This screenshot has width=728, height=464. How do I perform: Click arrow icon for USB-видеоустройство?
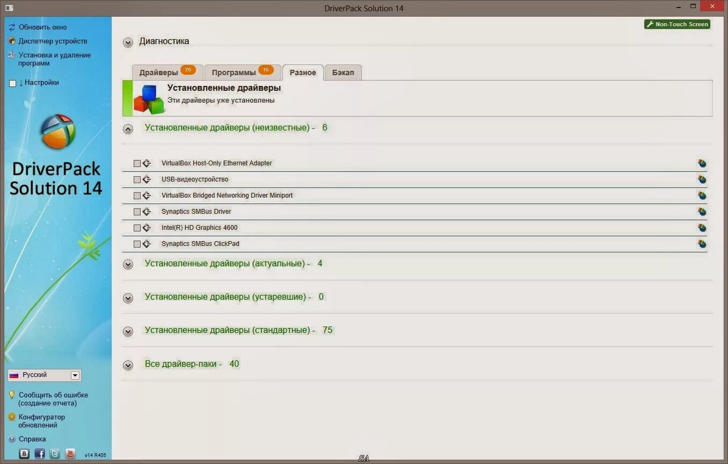(147, 179)
